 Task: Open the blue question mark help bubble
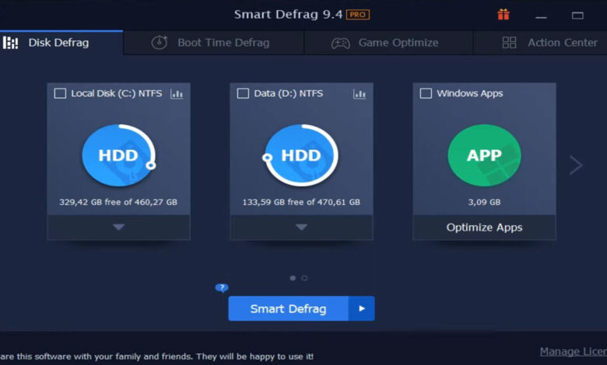coord(222,288)
